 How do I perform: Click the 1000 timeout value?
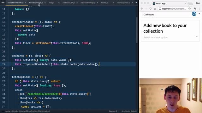tap(85, 43)
